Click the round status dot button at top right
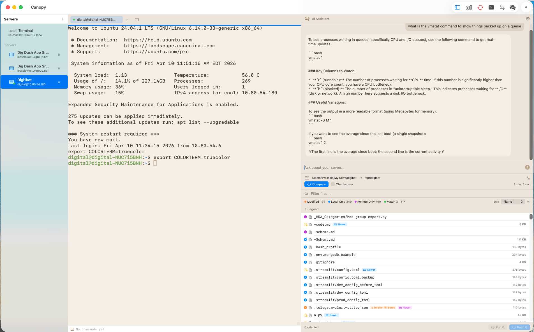The width and height of the screenshot is (534, 332). point(526,8)
